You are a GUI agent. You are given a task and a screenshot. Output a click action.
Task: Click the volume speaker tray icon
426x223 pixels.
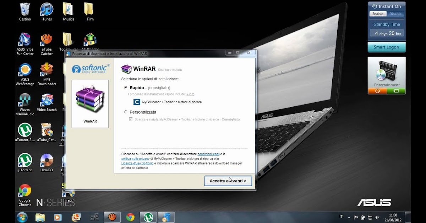click(x=377, y=217)
